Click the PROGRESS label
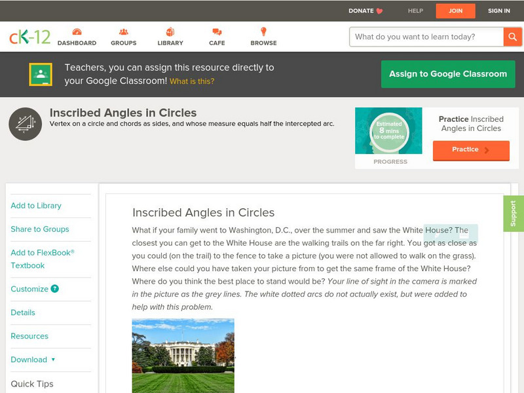 (x=390, y=162)
